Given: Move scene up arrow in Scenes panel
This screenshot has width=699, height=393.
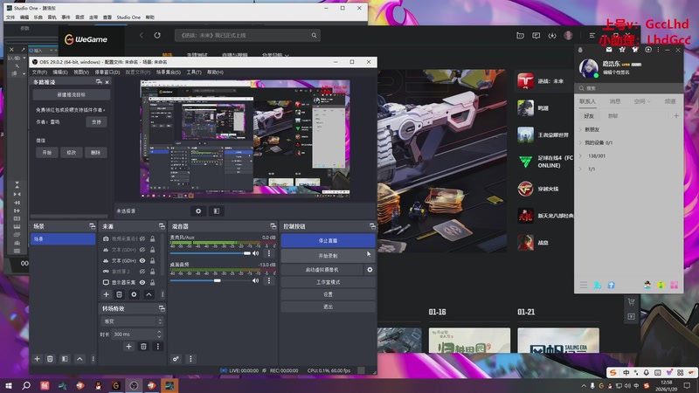Looking at the screenshot, I should coord(80,359).
